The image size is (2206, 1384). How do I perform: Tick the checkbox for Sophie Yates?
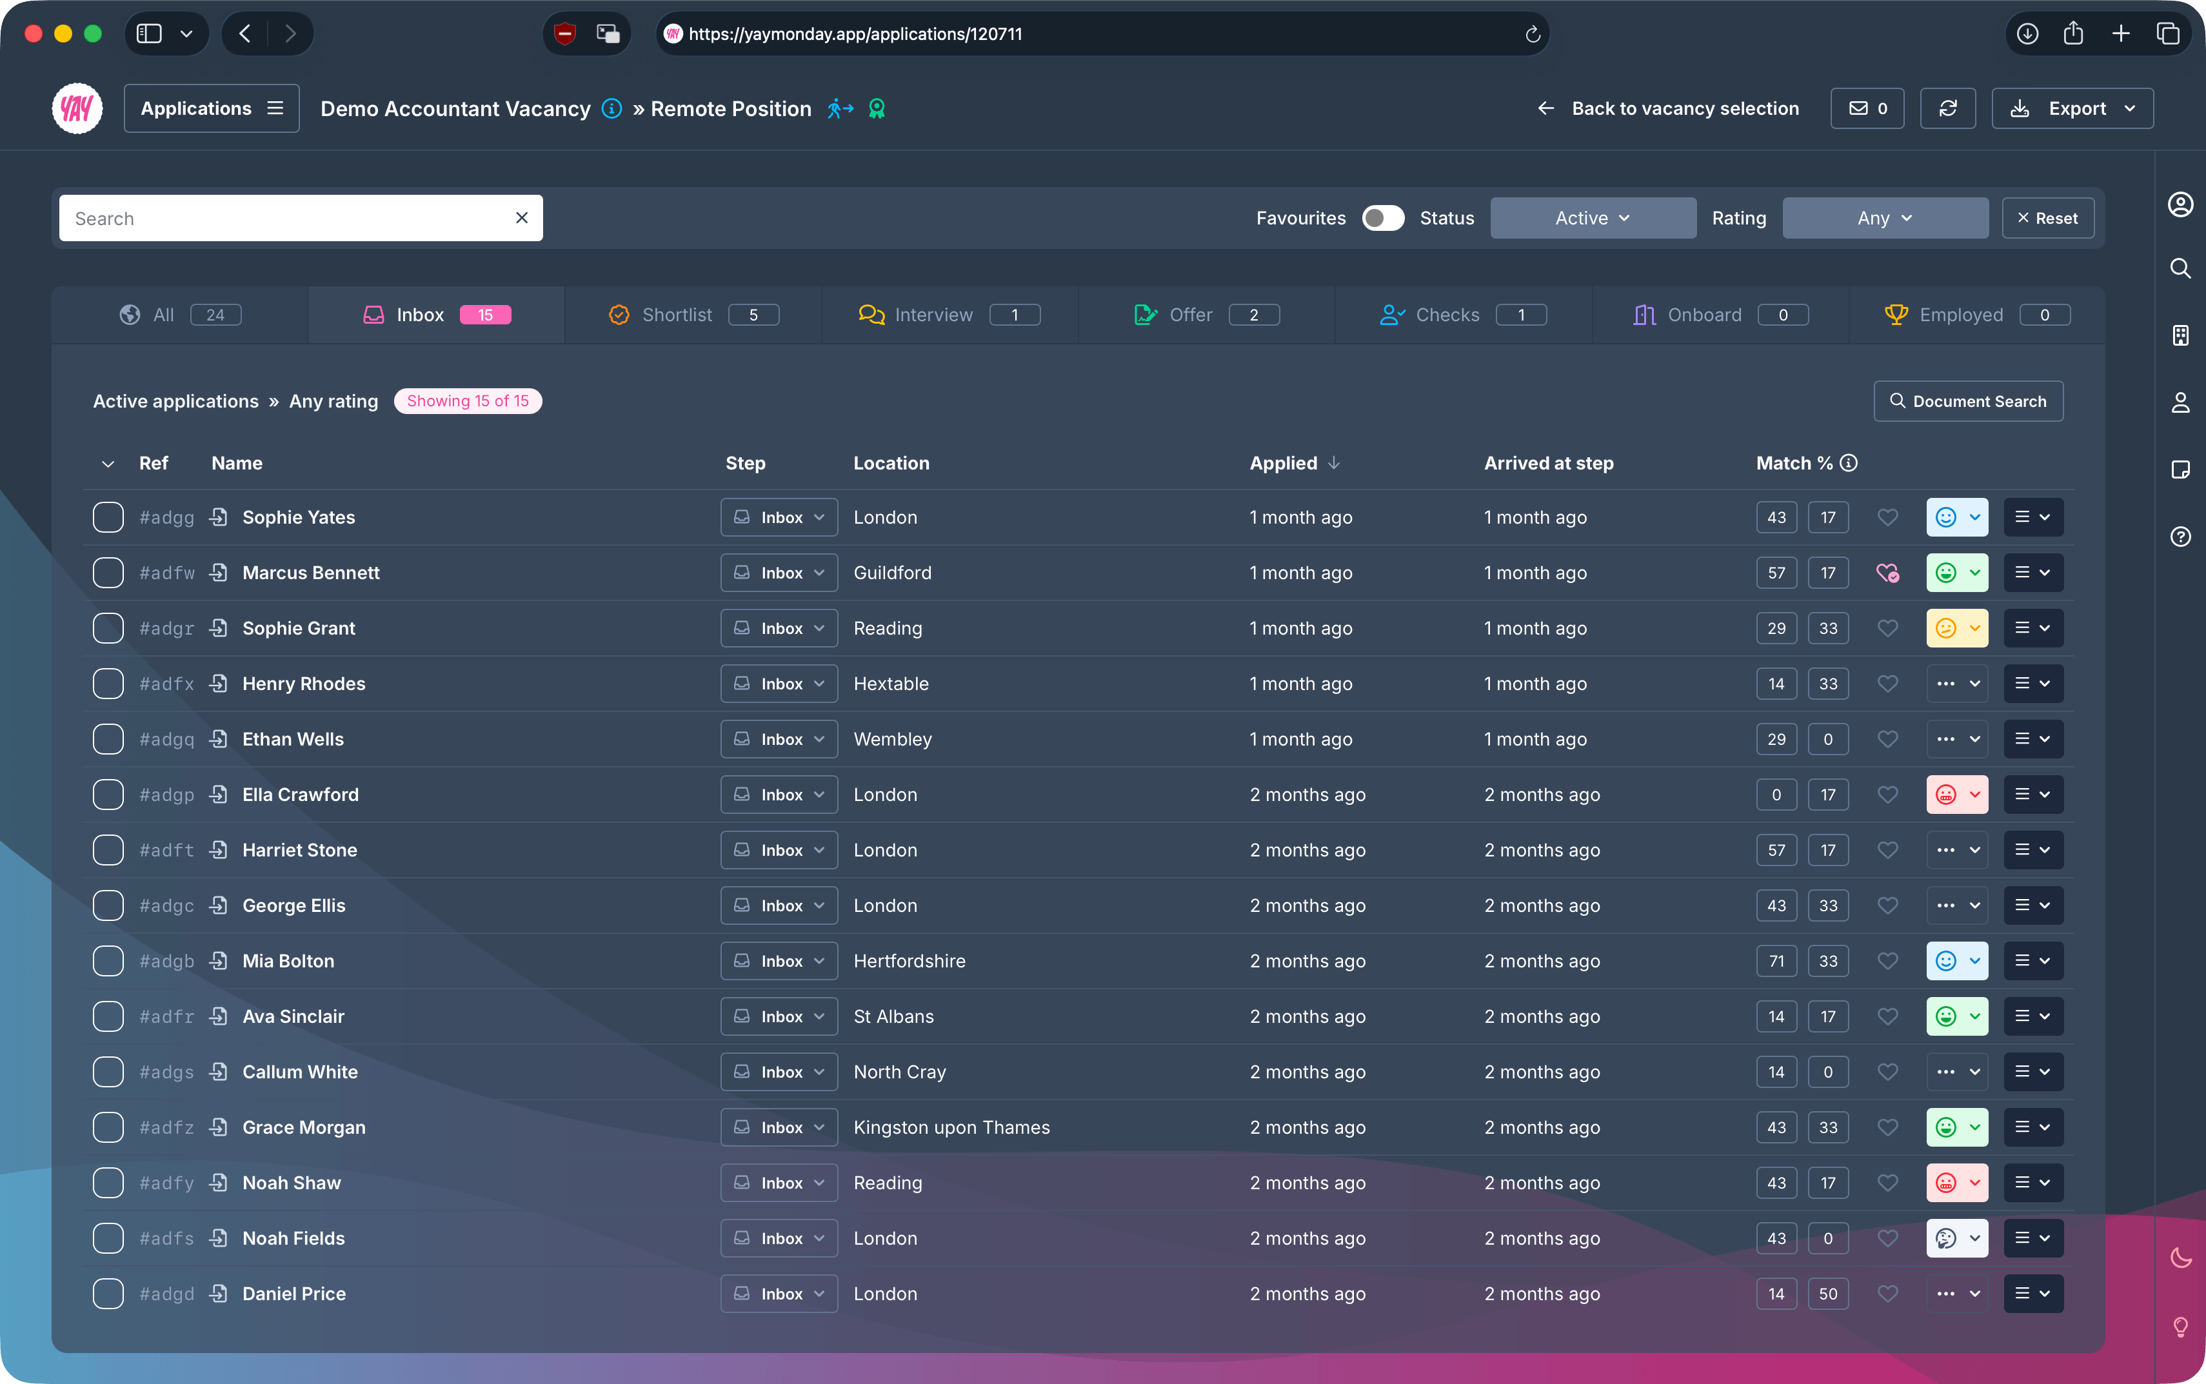click(108, 517)
